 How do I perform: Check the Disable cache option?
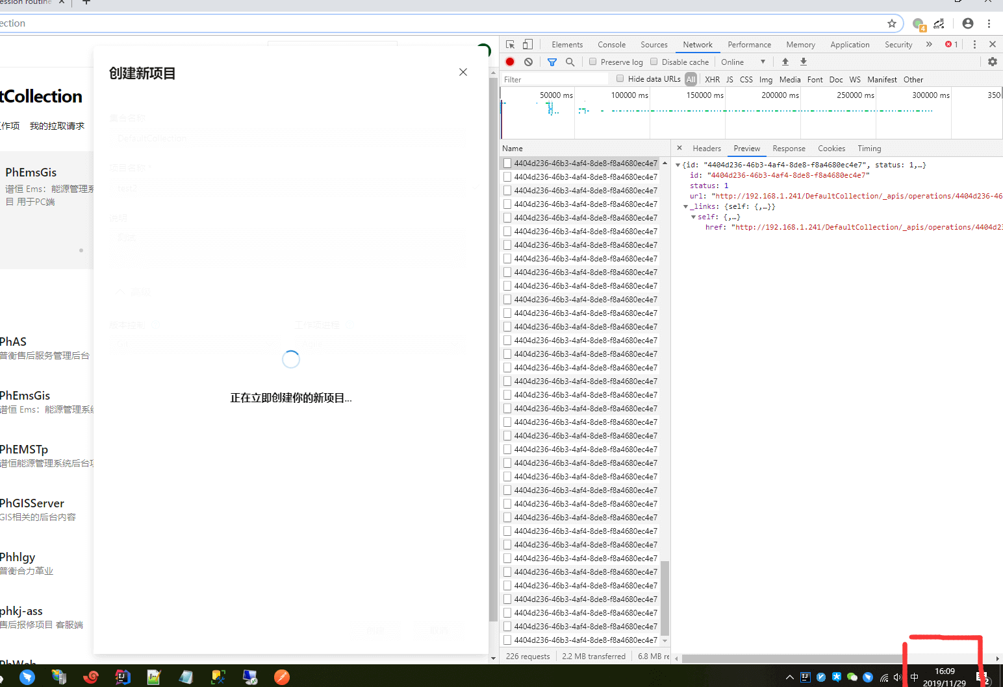pos(654,62)
